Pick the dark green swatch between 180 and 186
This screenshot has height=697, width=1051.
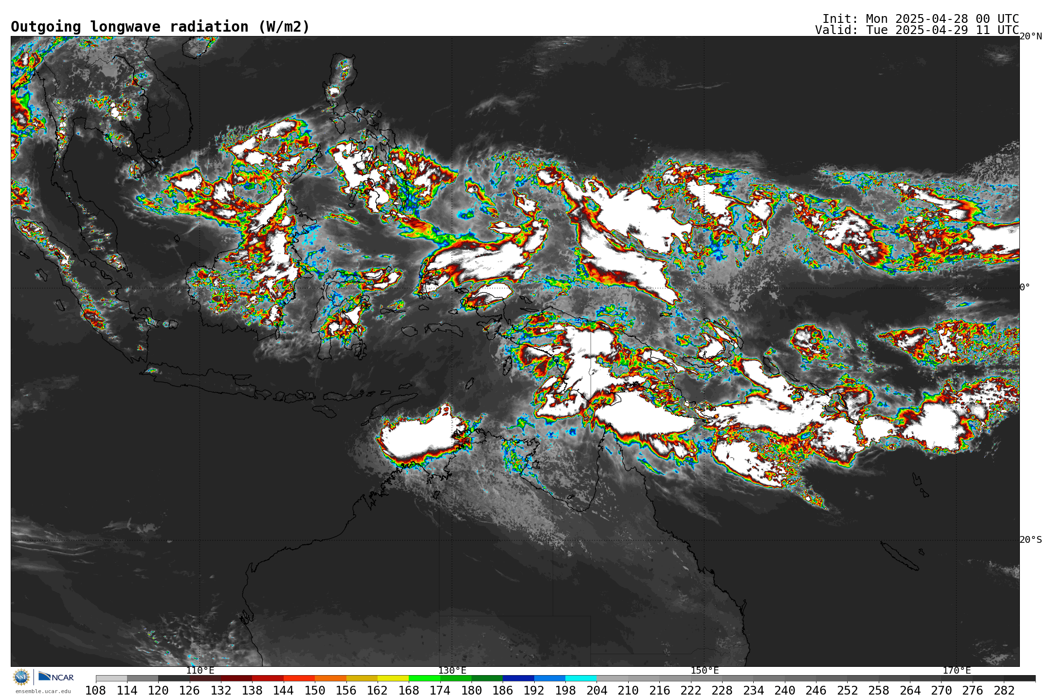point(487,678)
